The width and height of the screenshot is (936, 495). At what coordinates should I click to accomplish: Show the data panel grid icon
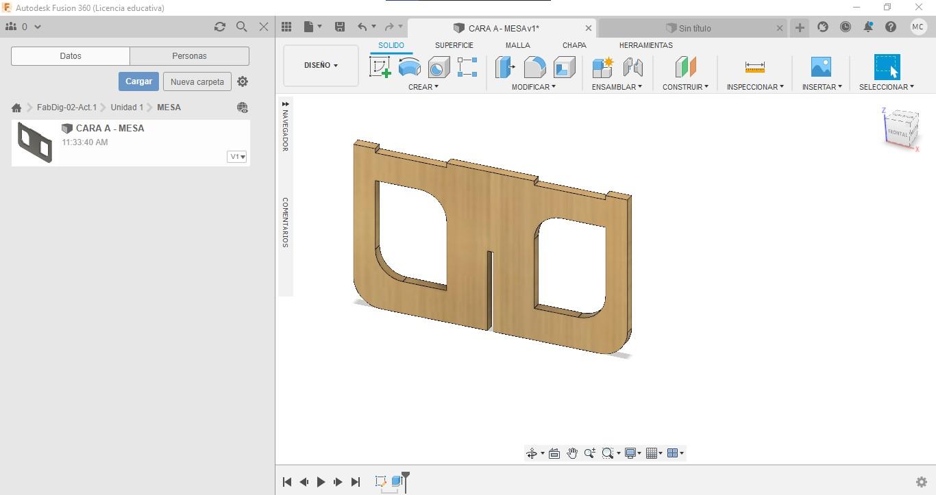click(x=286, y=27)
